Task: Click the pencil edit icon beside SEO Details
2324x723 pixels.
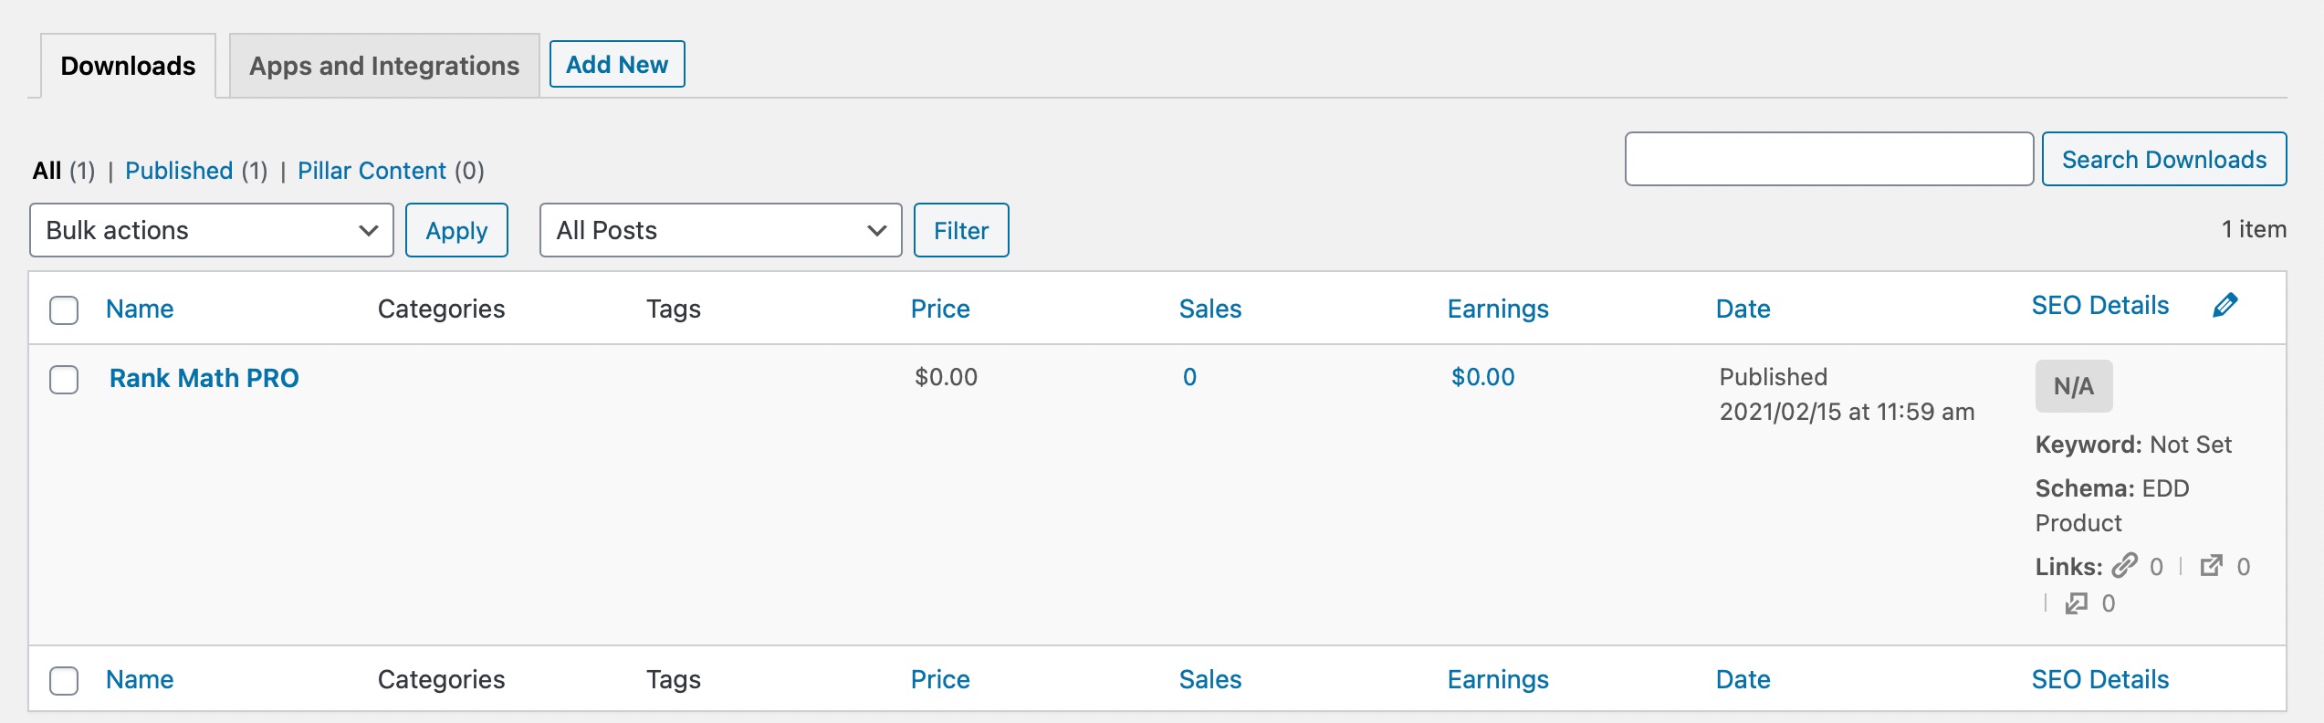Action: [x=2225, y=305]
